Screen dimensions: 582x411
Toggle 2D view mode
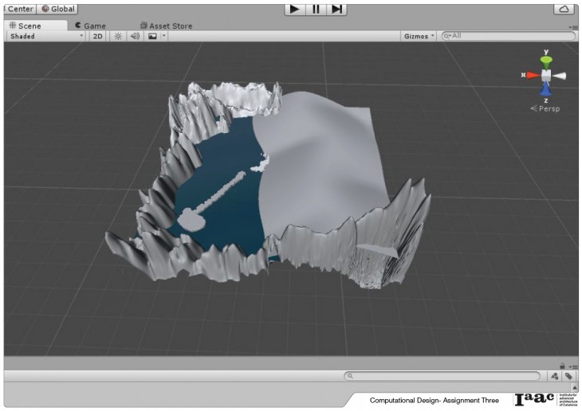pyautogui.click(x=97, y=36)
